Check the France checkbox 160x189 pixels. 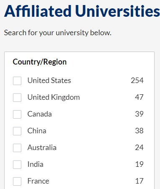[x=17, y=181]
